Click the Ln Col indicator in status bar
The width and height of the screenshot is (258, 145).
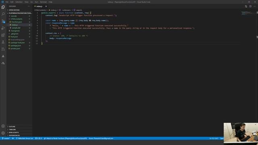pos(214,139)
